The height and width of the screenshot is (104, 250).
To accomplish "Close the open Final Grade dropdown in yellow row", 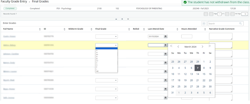I will tap(106, 45).
